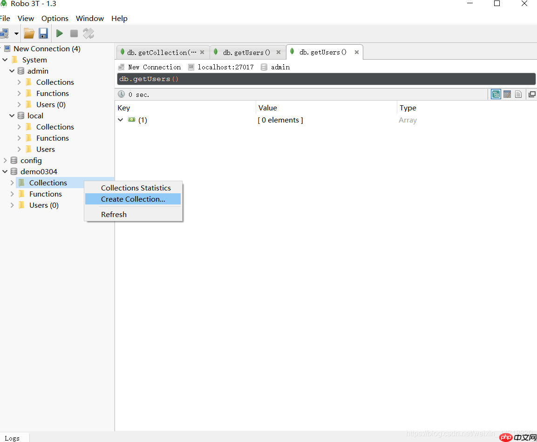Image resolution: width=537 pixels, height=442 pixels.
Task: Open the Options menu
Action: pyautogui.click(x=54, y=19)
